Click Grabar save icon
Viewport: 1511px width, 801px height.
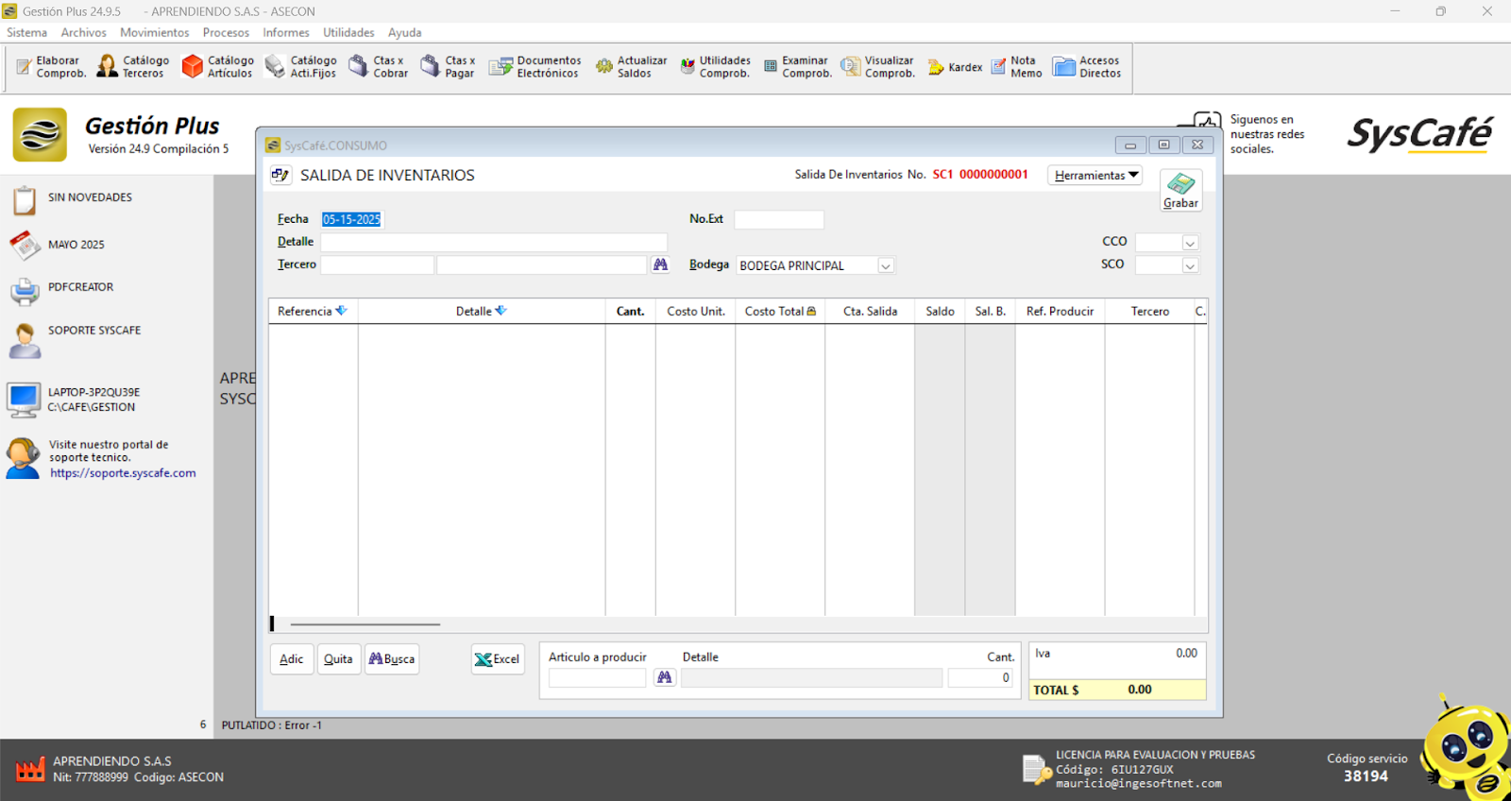coord(1180,189)
